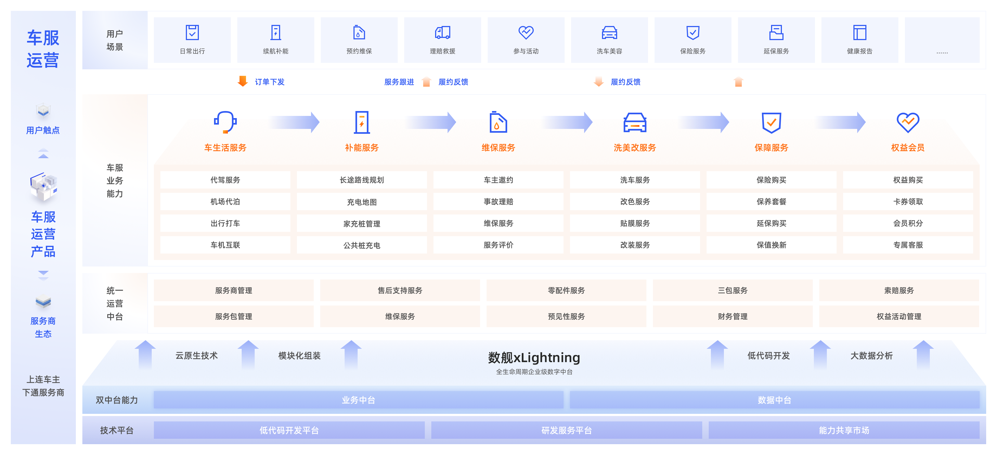
Task: Click the 服务商管理 cell
Action: click(233, 290)
